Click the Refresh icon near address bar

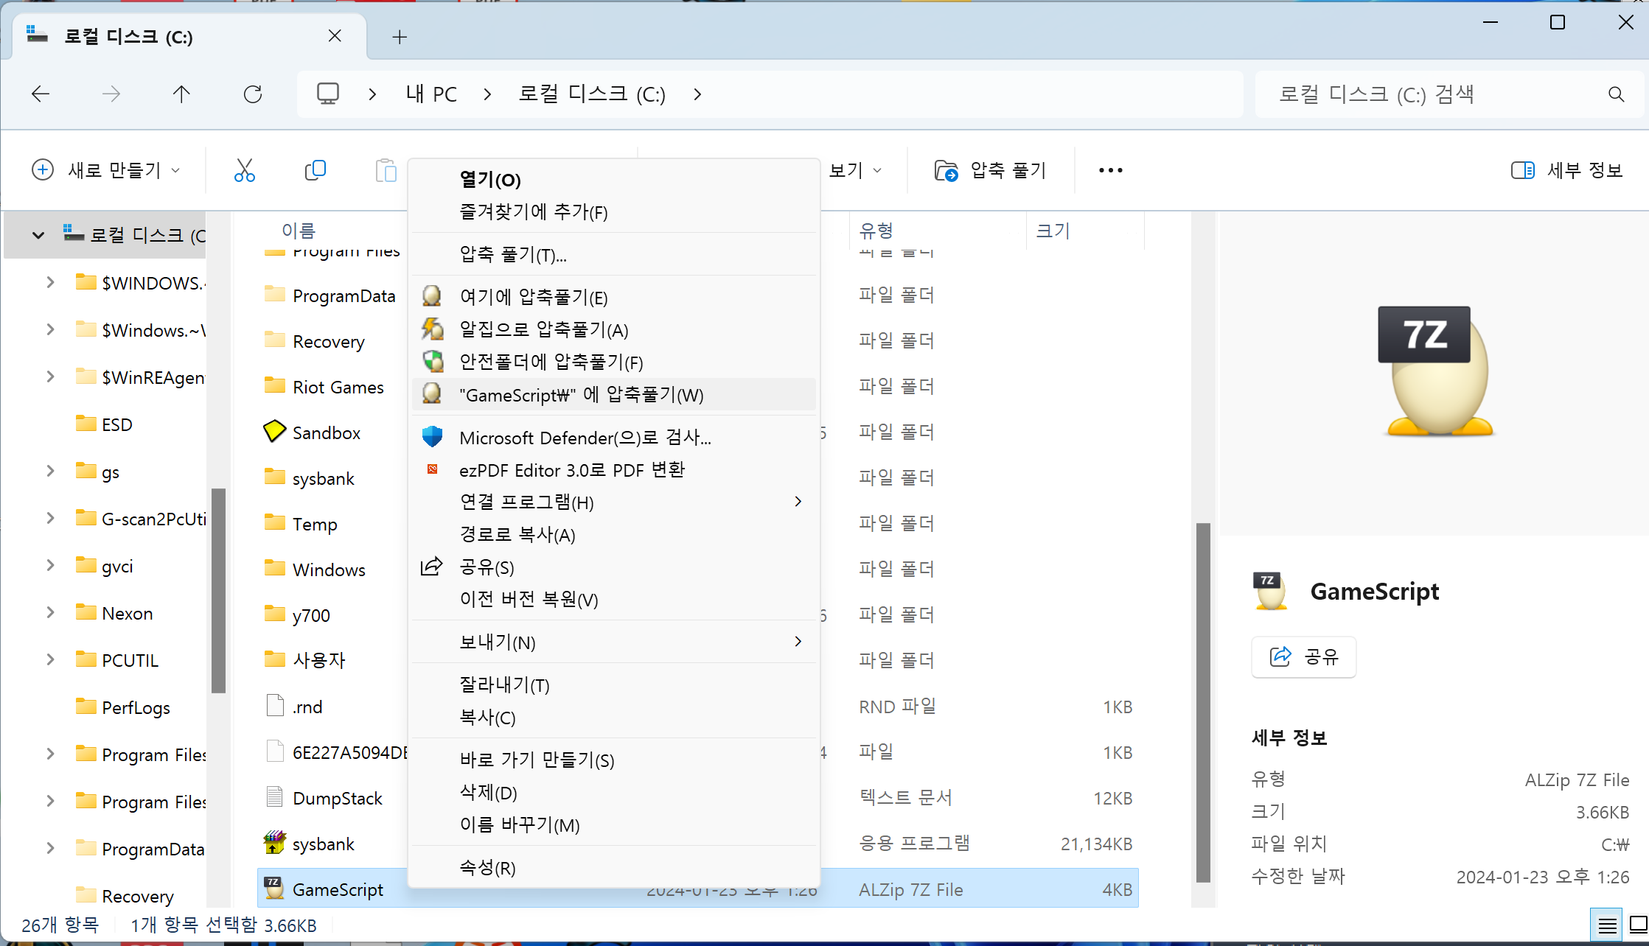point(253,94)
